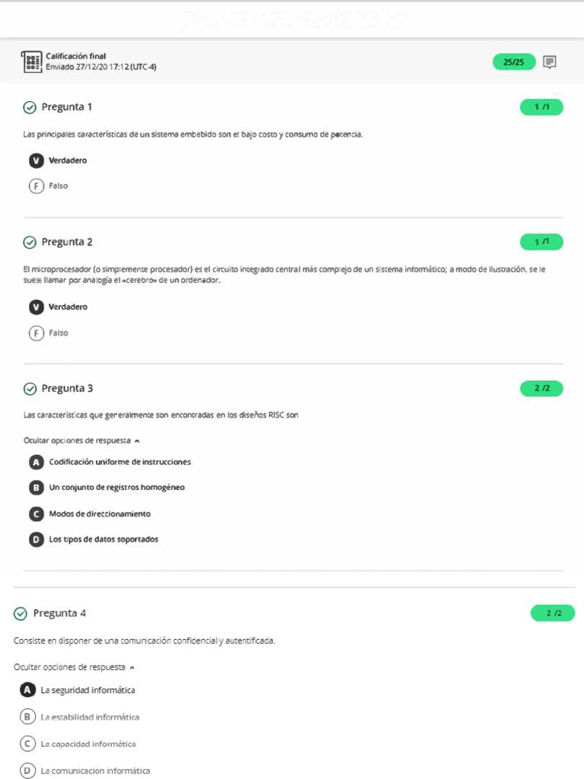Click the Pregunta 3 green checkmark icon
This screenshot has height=779, width=584.
point(30,389)
